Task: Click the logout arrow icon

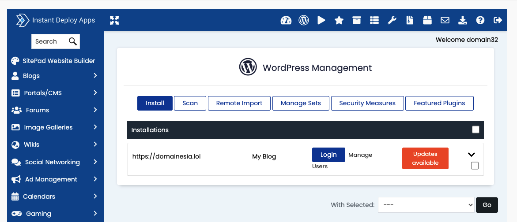Action: click(x=498, y=20)
